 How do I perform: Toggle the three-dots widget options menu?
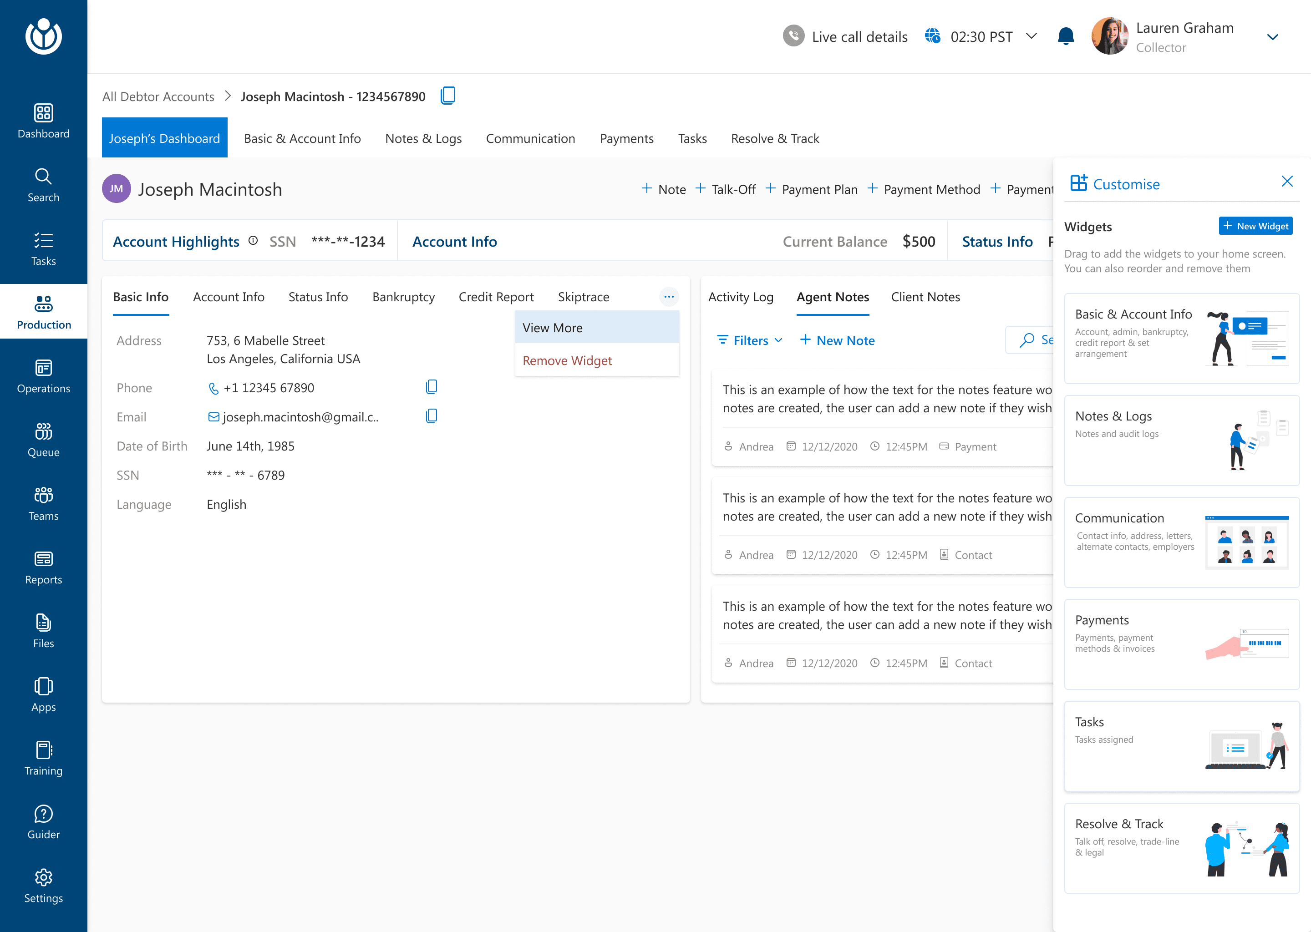(669, 297)
